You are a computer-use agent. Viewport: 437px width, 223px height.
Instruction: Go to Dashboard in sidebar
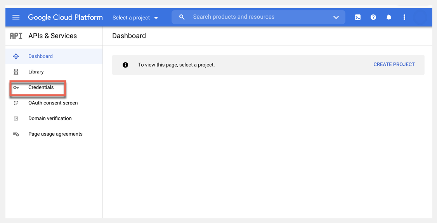pos(40,56)
